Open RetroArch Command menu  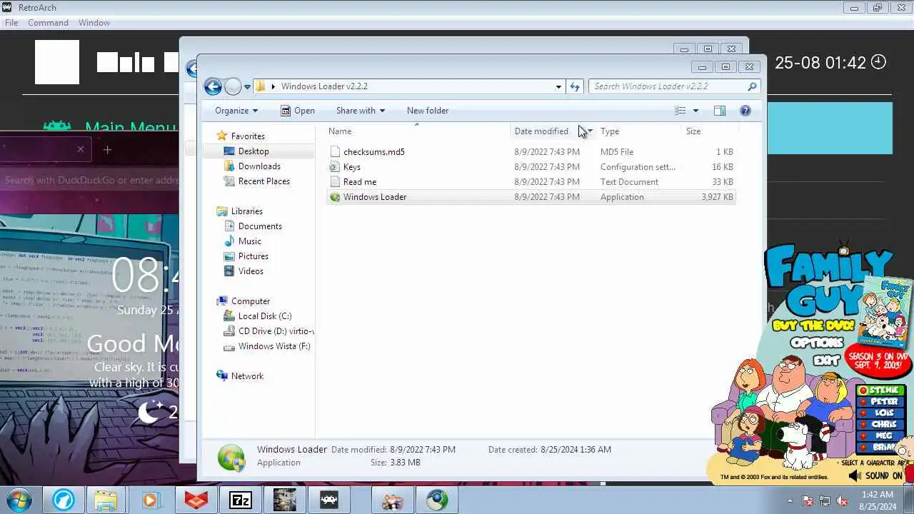click(x=48, y=23)
